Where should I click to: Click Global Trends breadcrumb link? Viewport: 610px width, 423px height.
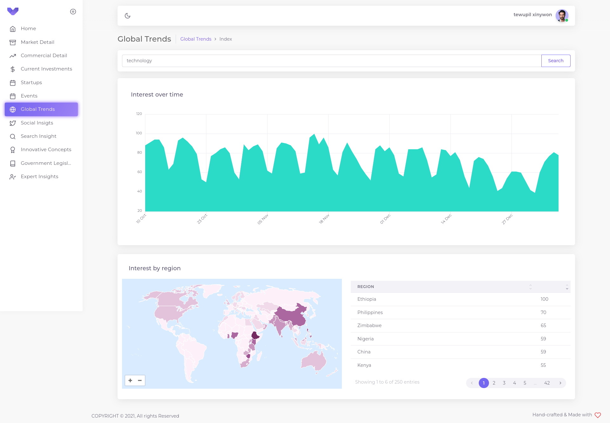coord(196,39)
